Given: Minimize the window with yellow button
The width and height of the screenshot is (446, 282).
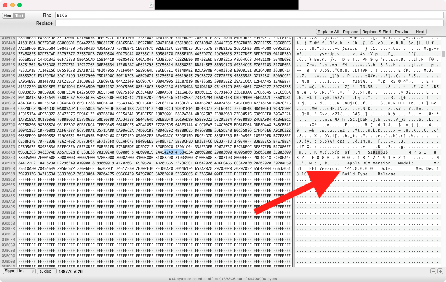Looking at the screenshot, I should point(12,5).
